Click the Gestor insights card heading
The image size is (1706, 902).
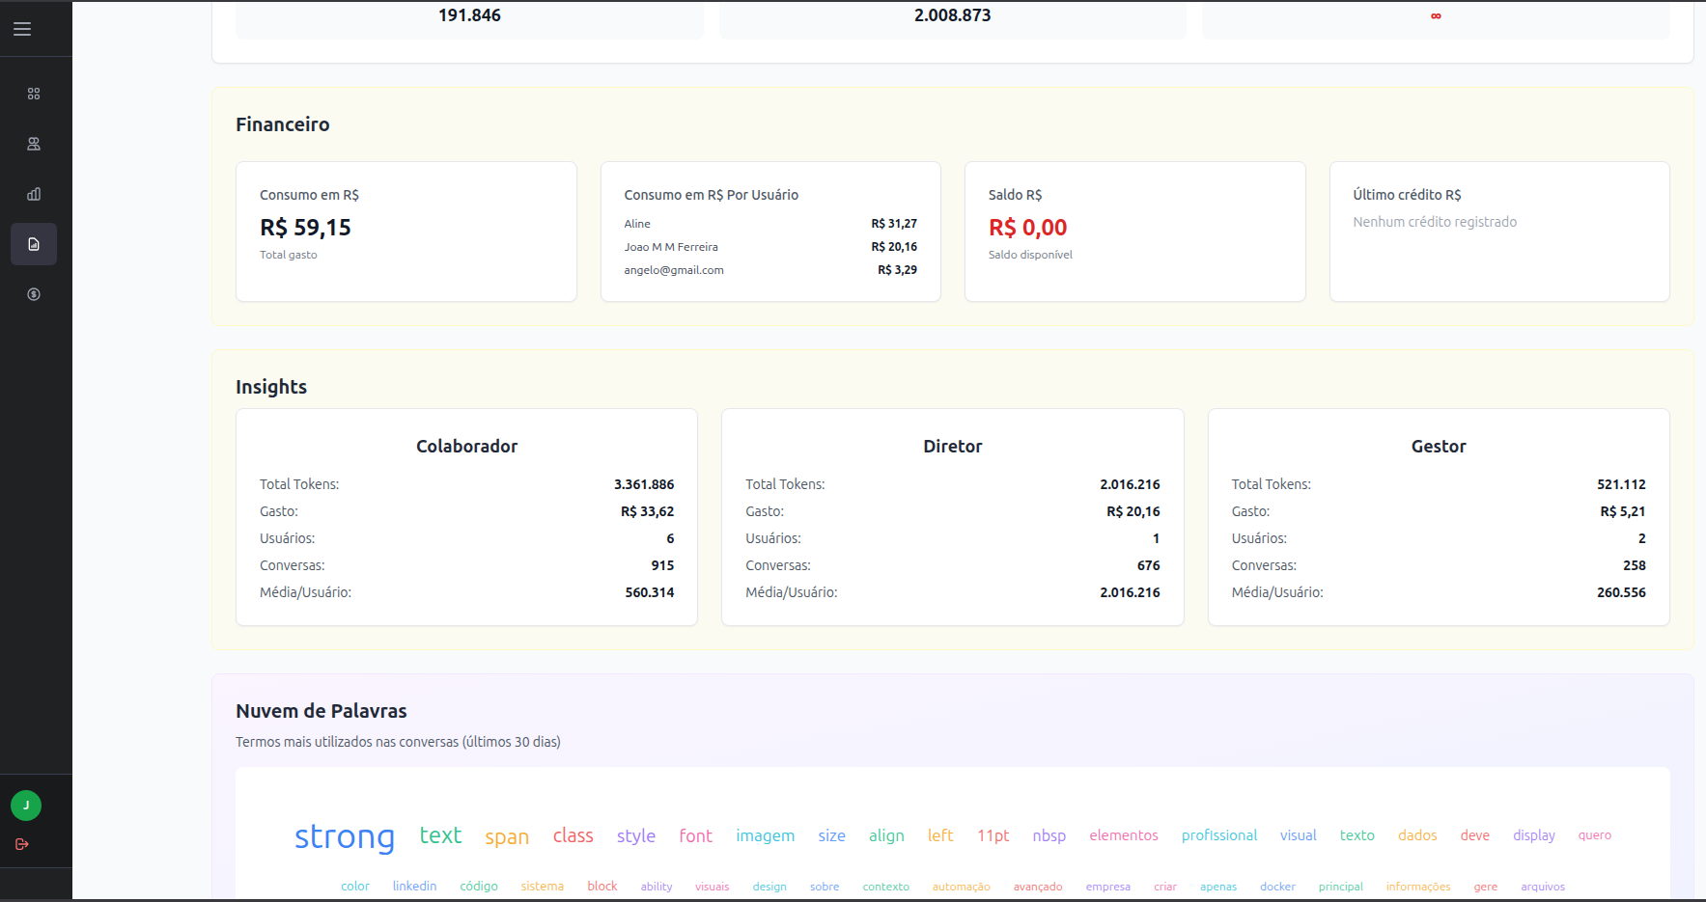click(1438, 446)
